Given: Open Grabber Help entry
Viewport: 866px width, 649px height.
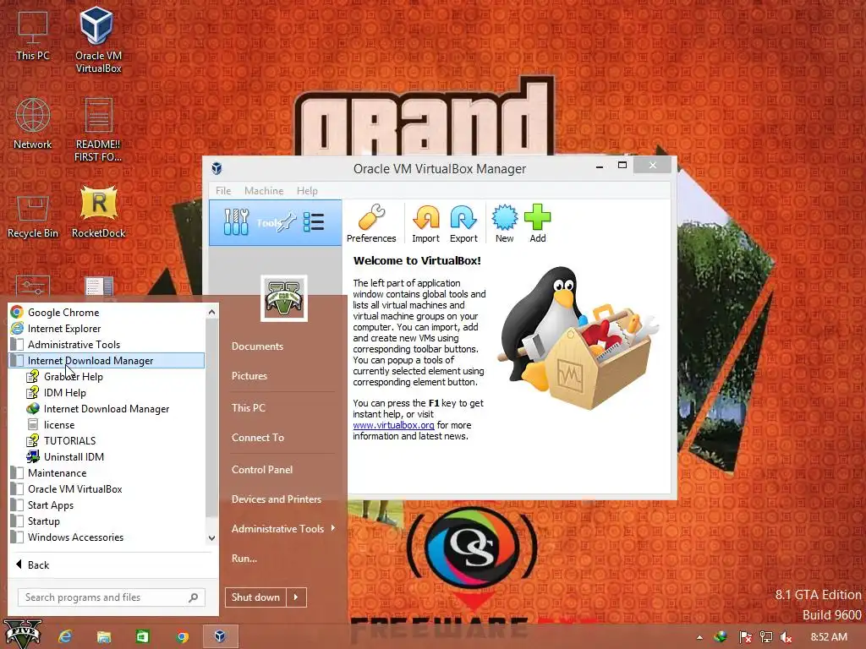Looking at the screenshot, I should click(74, 376).
